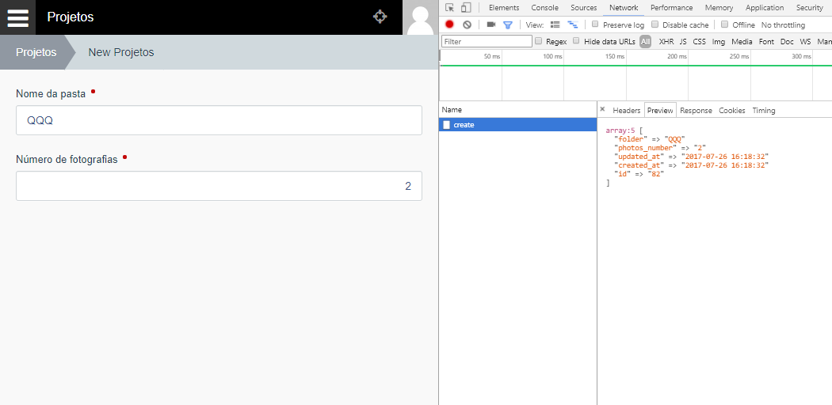Click the Projetos breadcrumb link
The image size is (832, 405).
click(36, 52)
